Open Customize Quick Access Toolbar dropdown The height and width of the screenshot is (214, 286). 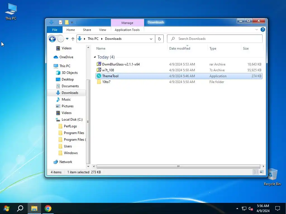point(72,23)
